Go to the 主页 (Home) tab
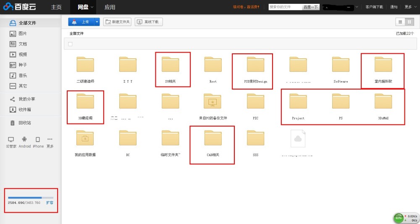The image size is (420, 224). (x=56, y=7)
